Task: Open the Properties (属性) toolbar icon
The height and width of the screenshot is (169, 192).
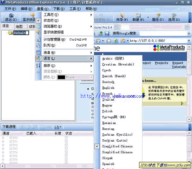Action: [x=158, y=15]
